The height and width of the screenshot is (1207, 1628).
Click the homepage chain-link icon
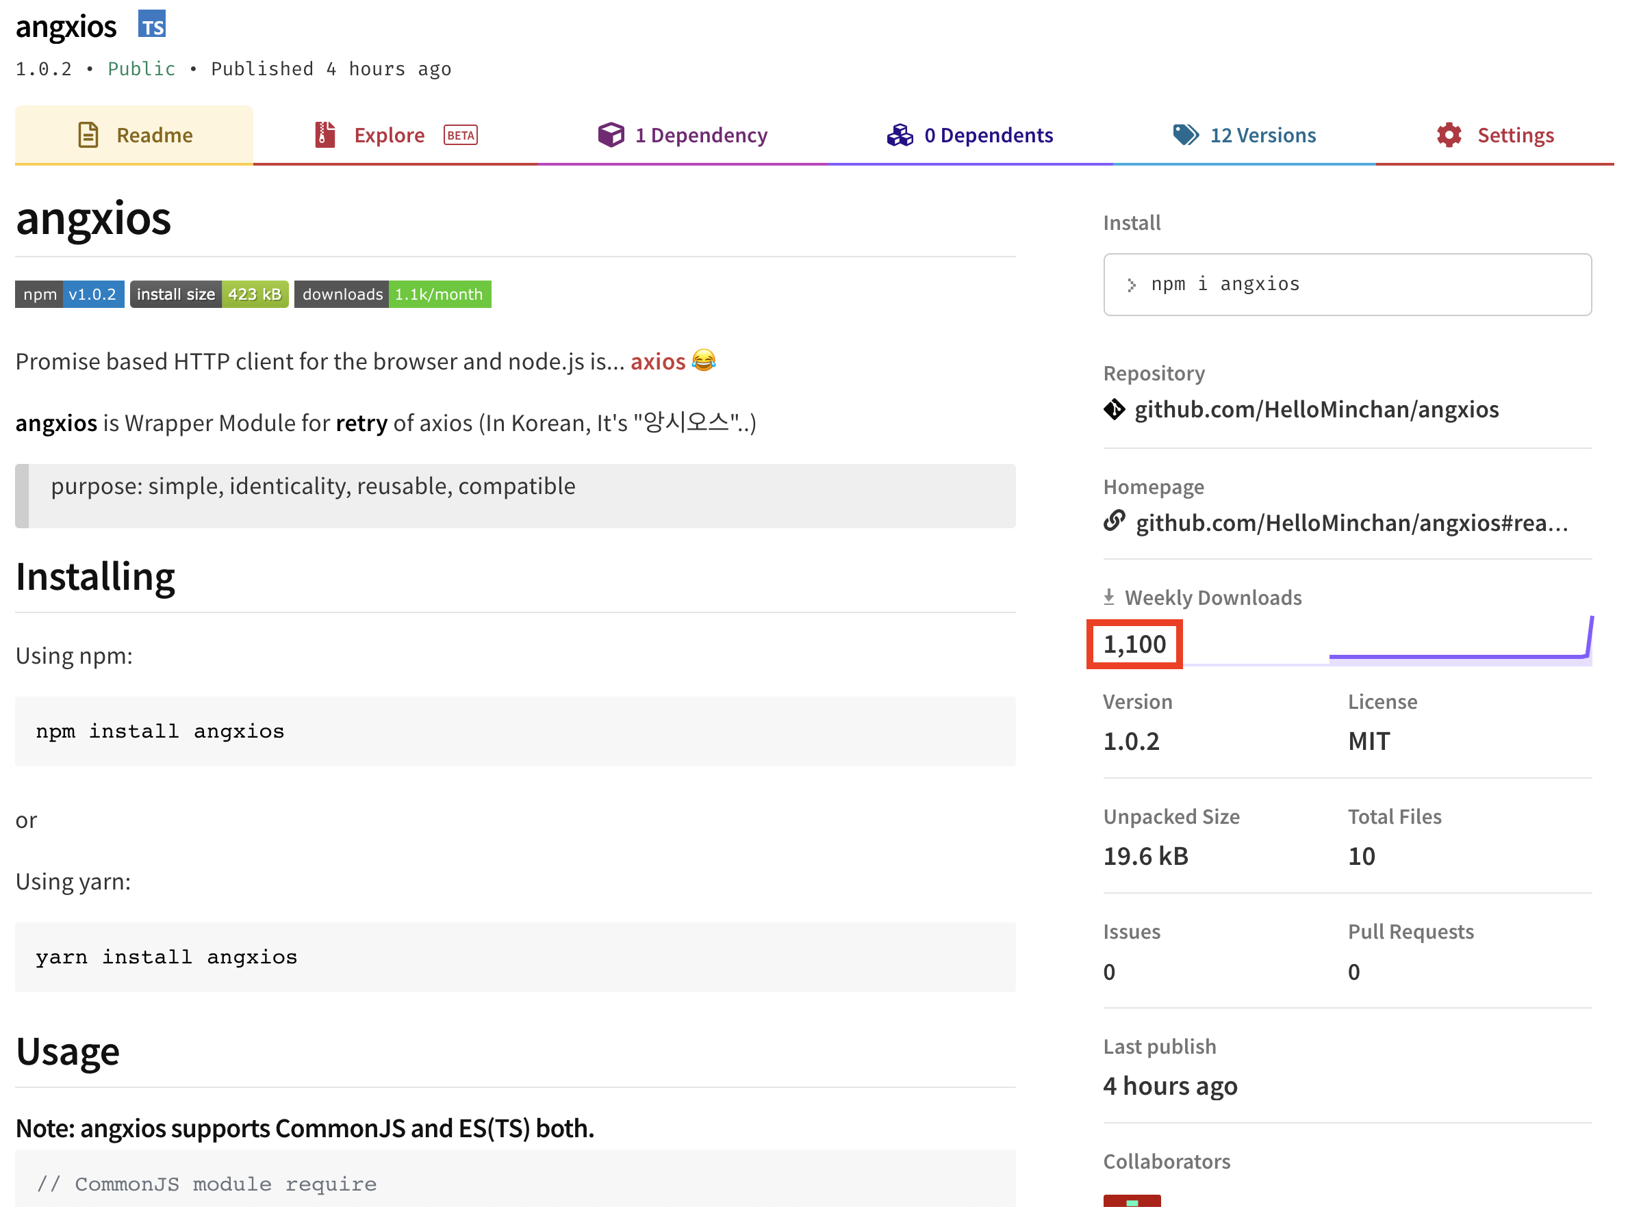[x=1114, y=521]
